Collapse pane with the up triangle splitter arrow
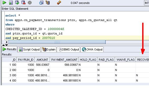 [3, 45]
